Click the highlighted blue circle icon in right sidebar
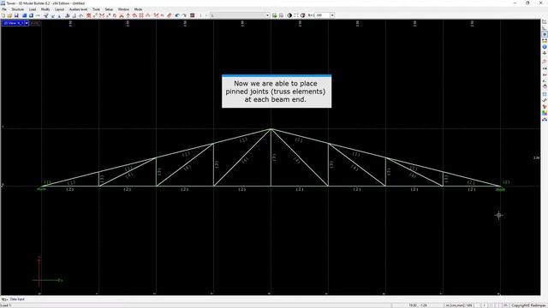The width and height of the screenshot is (548, 308). click(545, 34)
